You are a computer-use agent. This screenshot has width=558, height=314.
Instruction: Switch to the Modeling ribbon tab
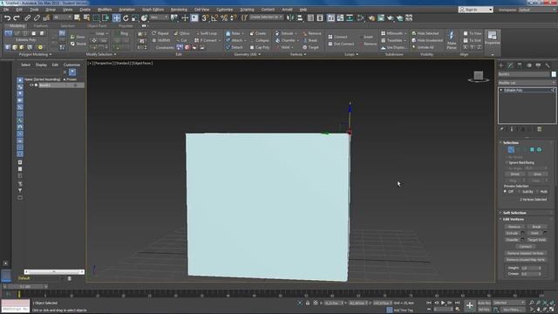(x=17, y=26)
